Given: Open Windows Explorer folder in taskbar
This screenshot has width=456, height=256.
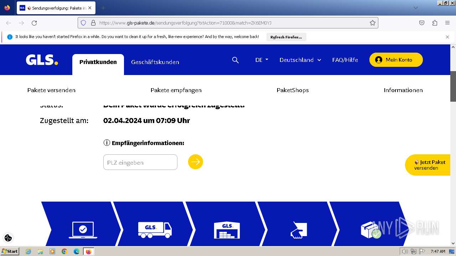Looking at the screenshot, I should pos(40,251).
